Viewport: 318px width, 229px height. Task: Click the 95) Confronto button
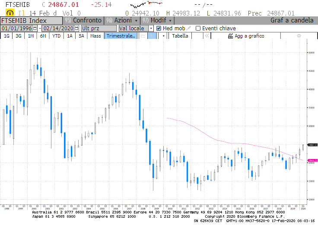pyautogui.click(x=83, y=20)
